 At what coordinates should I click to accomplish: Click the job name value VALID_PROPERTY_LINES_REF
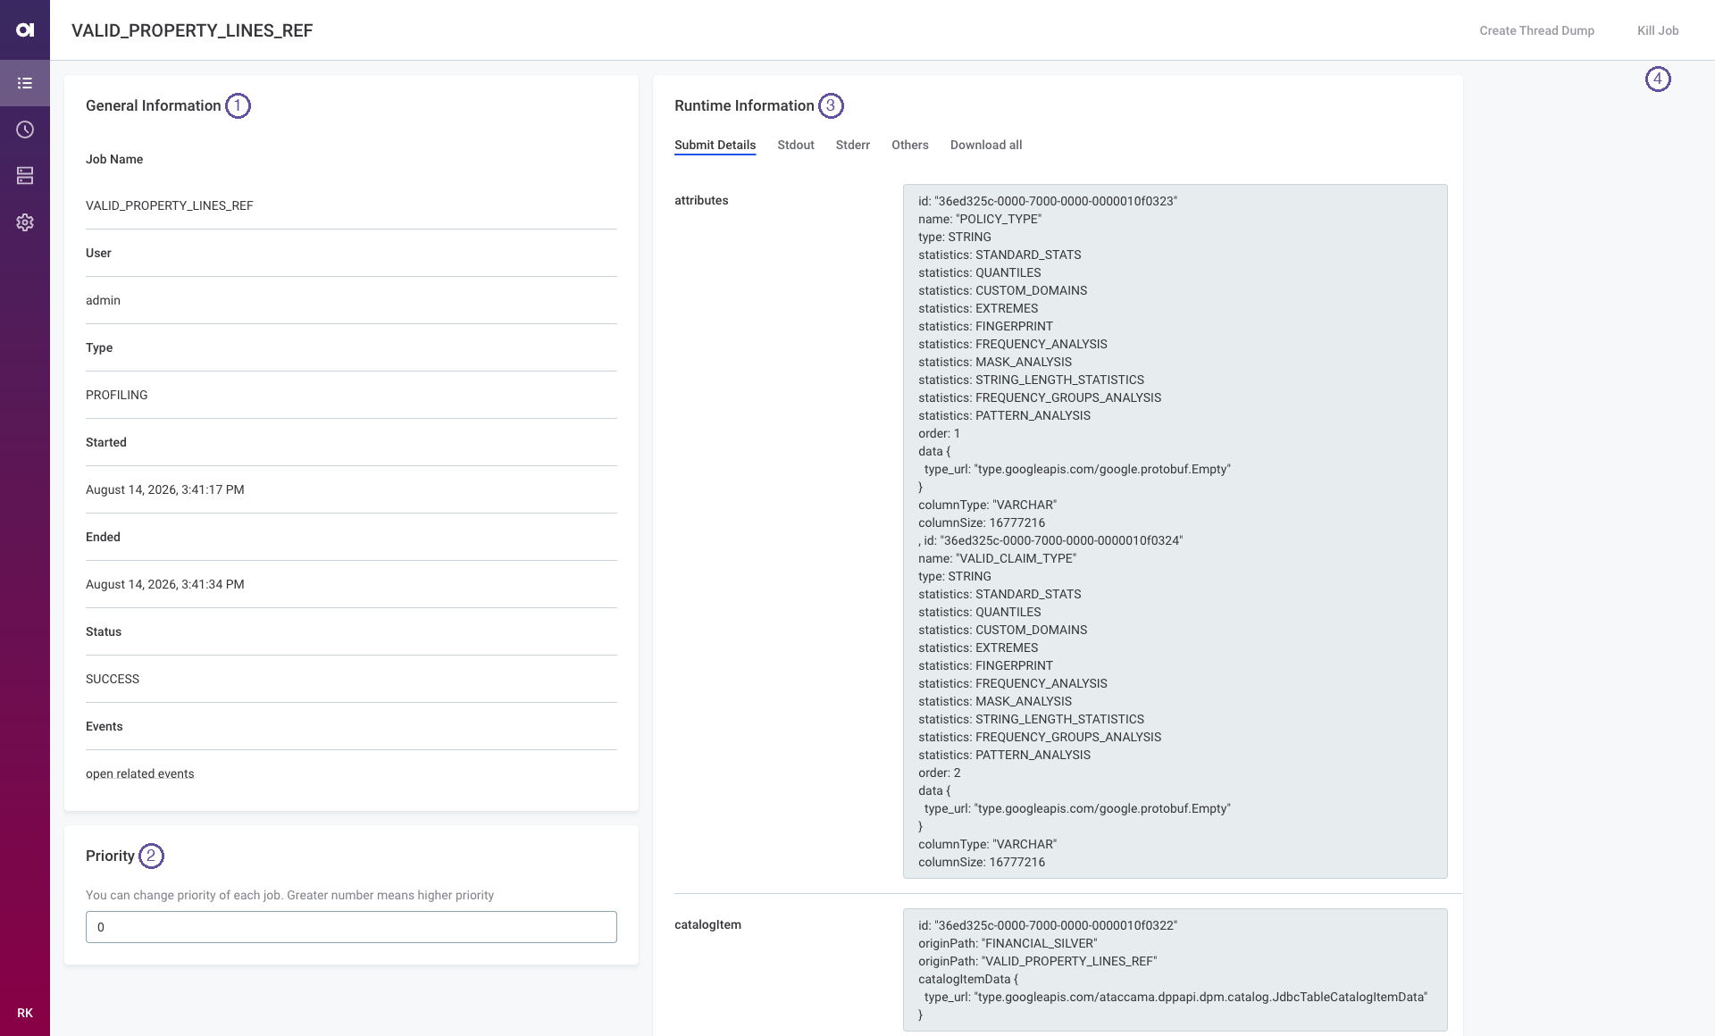pos(170,205)
